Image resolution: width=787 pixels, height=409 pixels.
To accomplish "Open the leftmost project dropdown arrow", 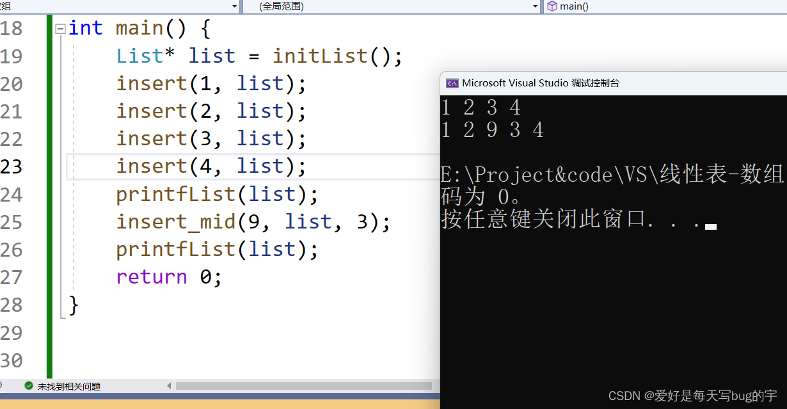I will [235, 6].
